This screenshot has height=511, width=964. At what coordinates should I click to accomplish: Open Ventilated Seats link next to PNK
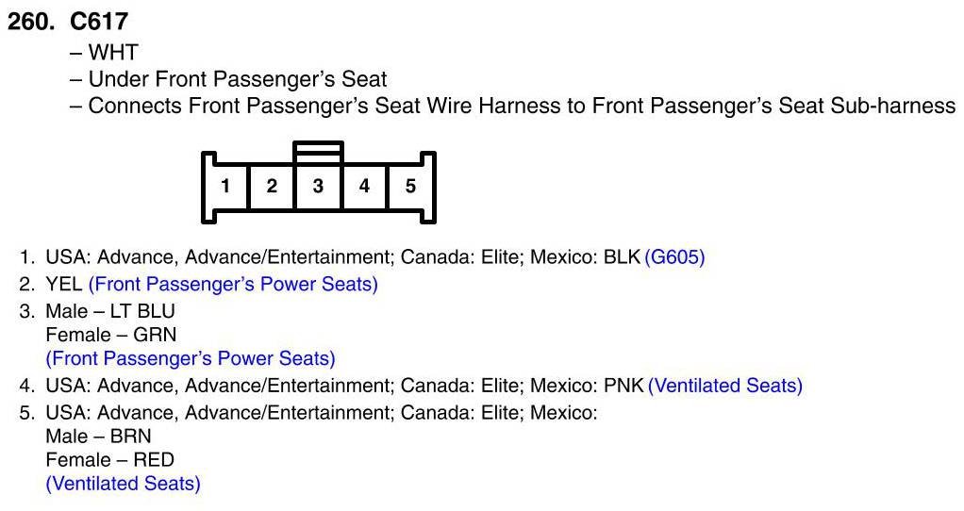click(725, 386)
